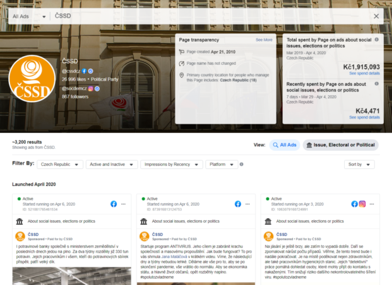The image size is (392, 285).
Task: Open the All Ads category dropdown in search bar
Action: (29, 16)
